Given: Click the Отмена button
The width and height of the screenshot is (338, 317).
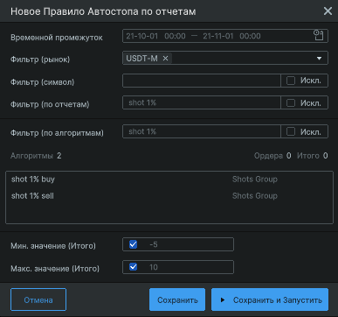Looking at the screenshot, I should [38, 299].
